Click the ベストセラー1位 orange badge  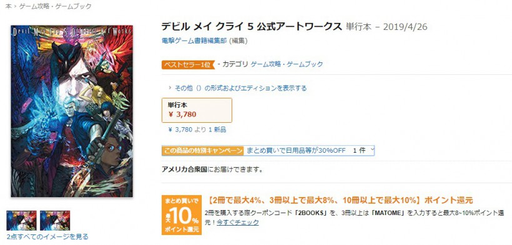click(x=188, y=64)
